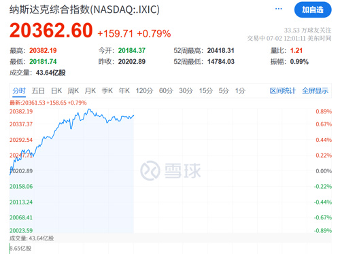Open the three-dot more options menu

278,9
